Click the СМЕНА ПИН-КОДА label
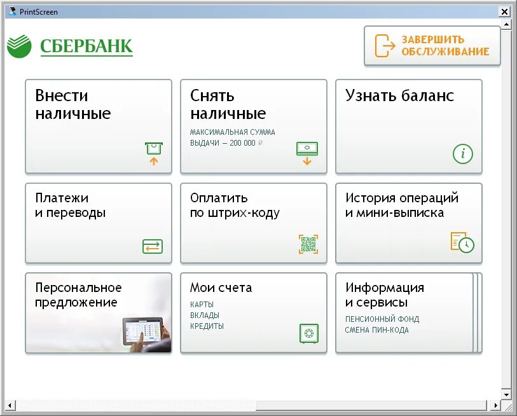The width and height of the screenshot is (517, 416). (377, 330)
